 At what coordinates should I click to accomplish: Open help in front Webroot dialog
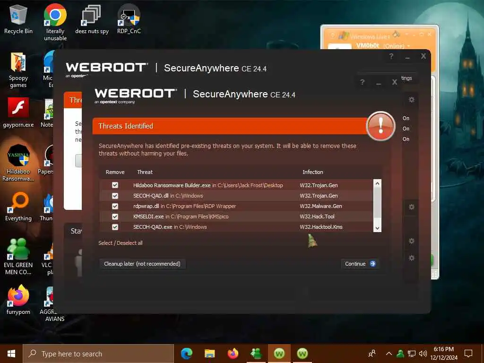click(x=363, y=82)
